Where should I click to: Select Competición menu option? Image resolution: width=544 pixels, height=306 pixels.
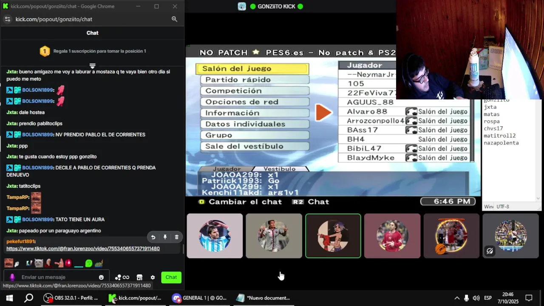255,91
